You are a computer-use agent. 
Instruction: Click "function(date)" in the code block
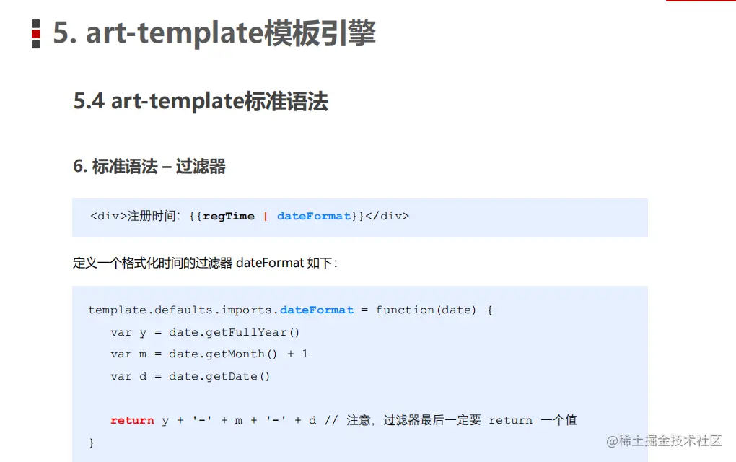pyautogui.click(x=426, y=310)
